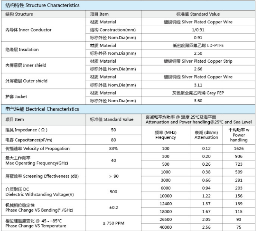Click the Inner shield row label
Image resolution: width=256 pixels, height=231 pixels.
pos(26,65)
